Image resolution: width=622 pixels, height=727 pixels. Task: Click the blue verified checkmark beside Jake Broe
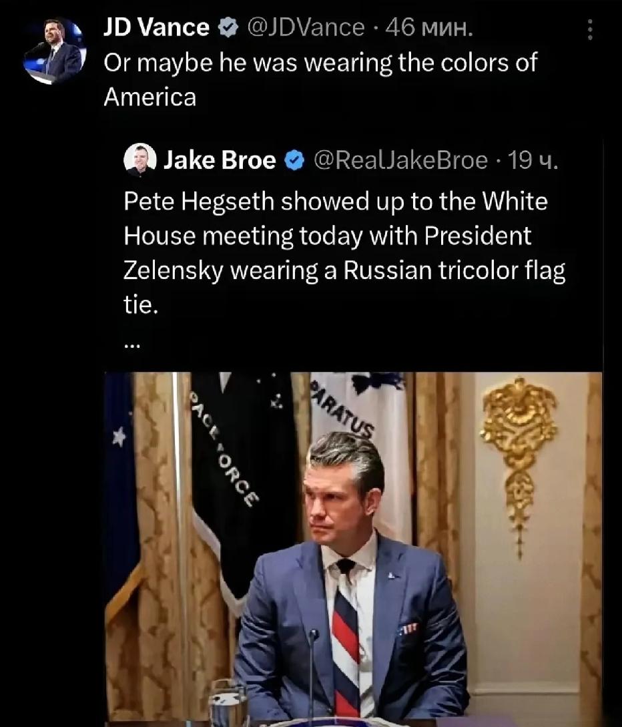[x=294, y=160]
